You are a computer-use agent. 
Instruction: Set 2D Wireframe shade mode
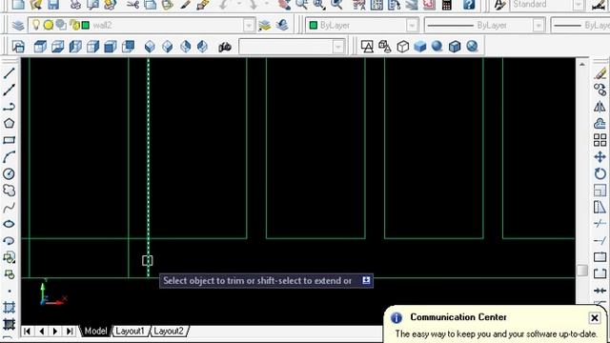pyautogui.click(x=367, y=47)
